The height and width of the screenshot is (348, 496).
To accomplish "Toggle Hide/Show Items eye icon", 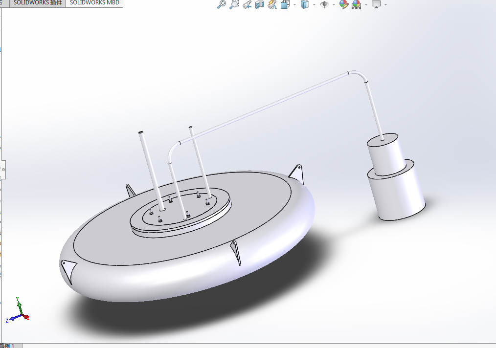I will 324,4.
